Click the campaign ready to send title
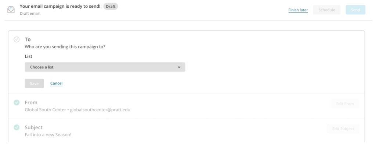Image resolution: width=376 pixels, height=145 pixels. coord(60,6)
